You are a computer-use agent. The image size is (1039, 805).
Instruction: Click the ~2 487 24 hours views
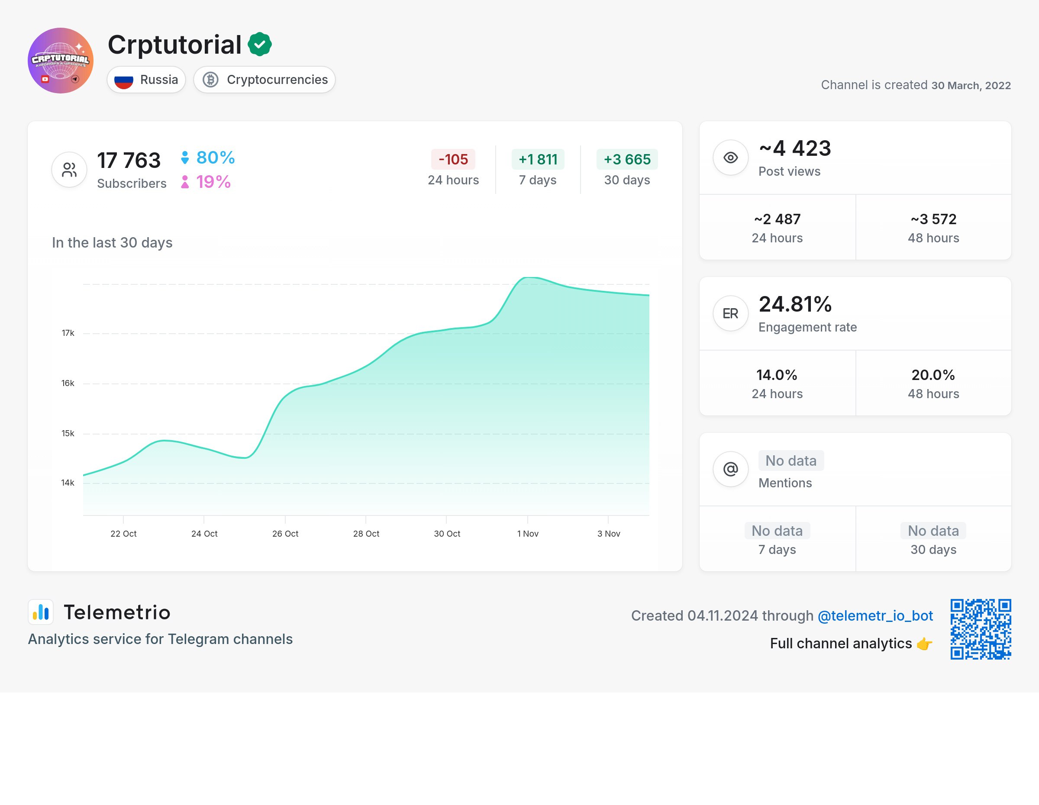tap(778, 219)
